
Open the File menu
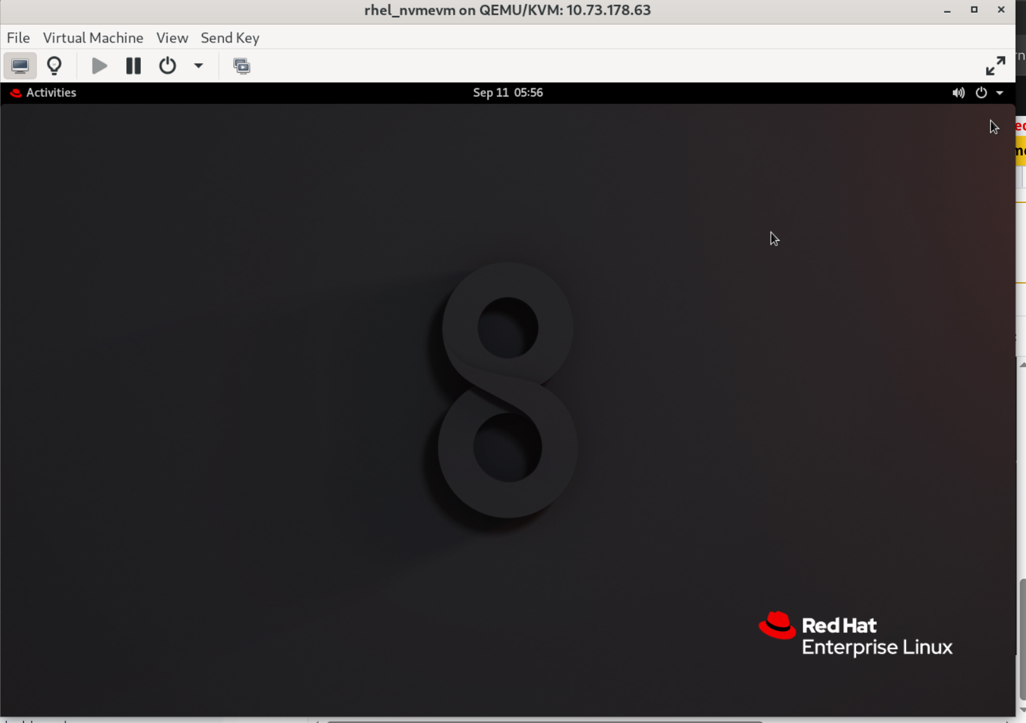(x=18, y=38)
